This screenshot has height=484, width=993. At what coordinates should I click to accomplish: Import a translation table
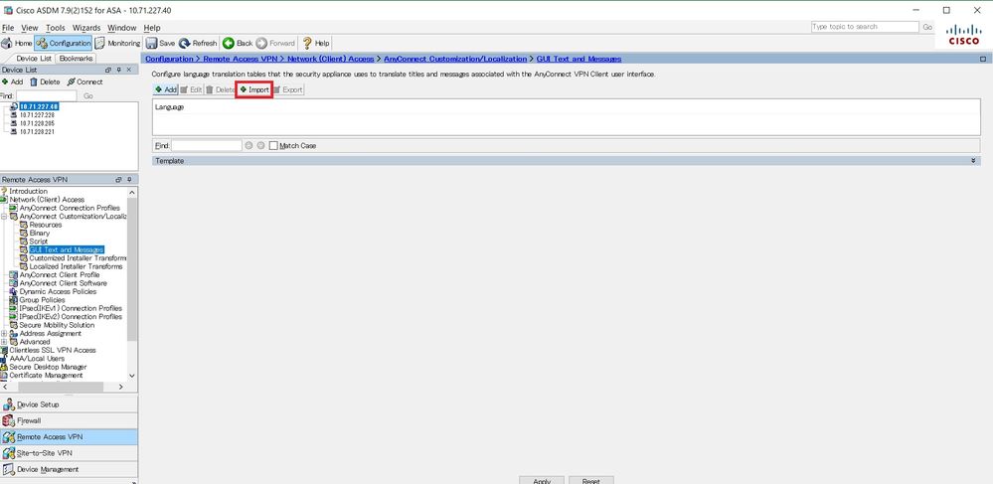(x=253, y=90)
